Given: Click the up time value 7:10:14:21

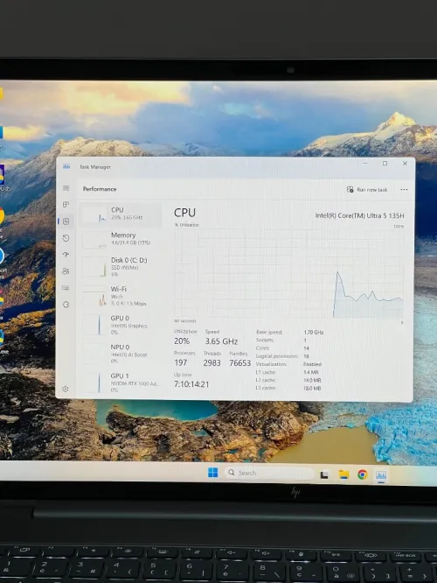Looking at the screenshot, I should pos(191,384).
